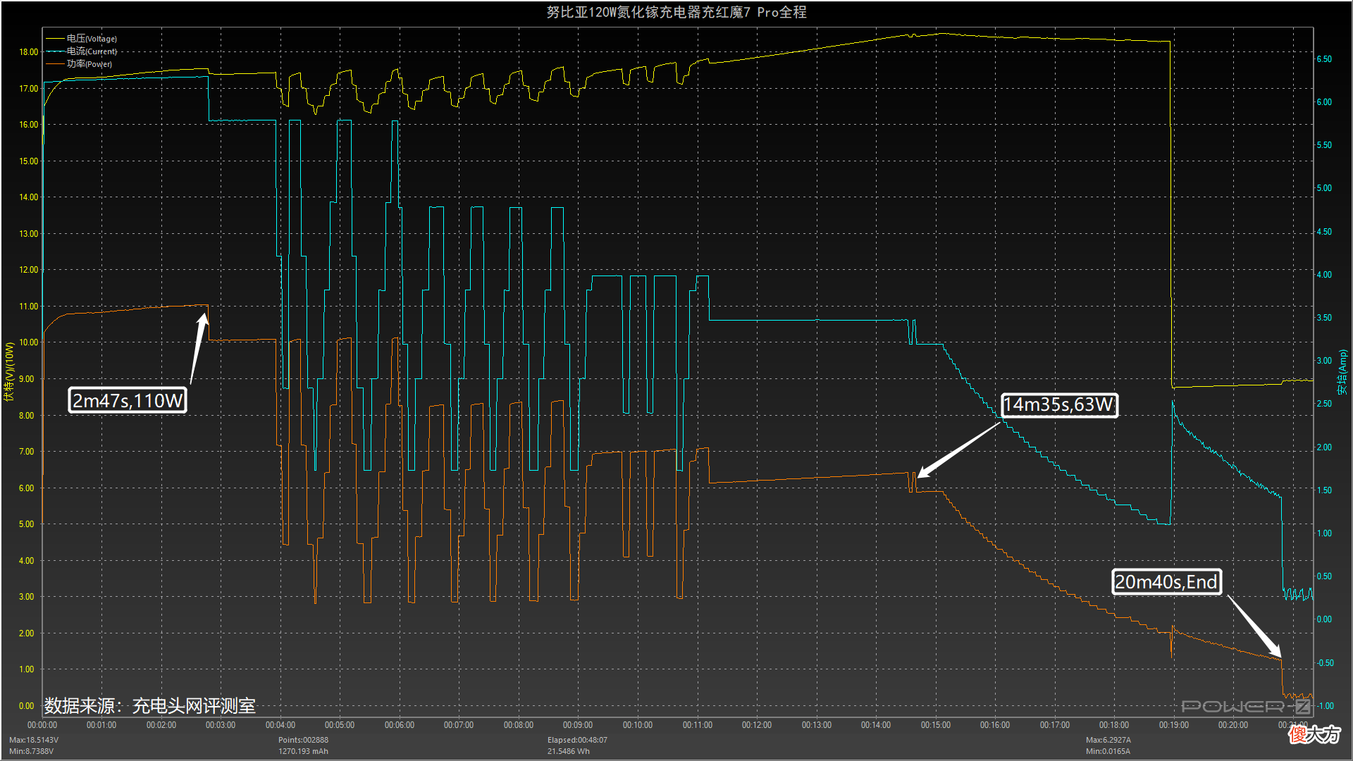1353x761 pixels.
Task: Click the chart title 努比亚120W氮化镓充电器充红魔7 Pro全程
Action: coord(676,12)
